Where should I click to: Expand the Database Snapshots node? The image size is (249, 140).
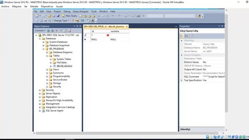click(x=43, y=45)
